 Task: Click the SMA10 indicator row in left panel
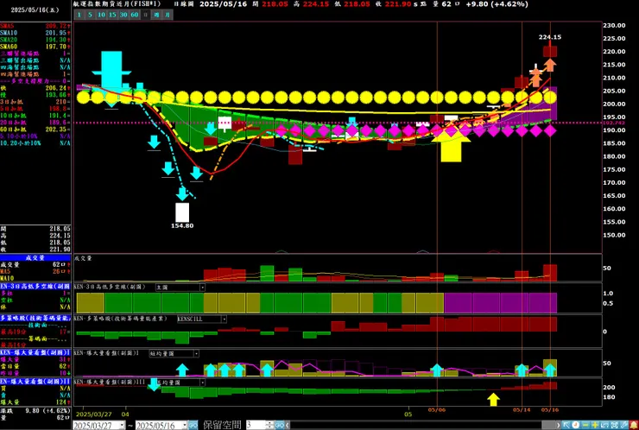point(35,33)
